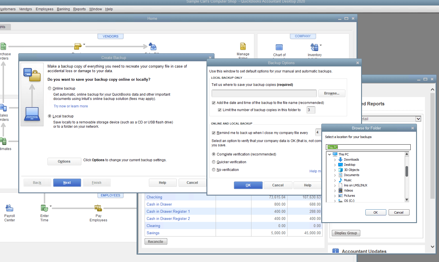Click Browse in Backup Options
Screen dimensions: 439x262
(x=332, y=93)
